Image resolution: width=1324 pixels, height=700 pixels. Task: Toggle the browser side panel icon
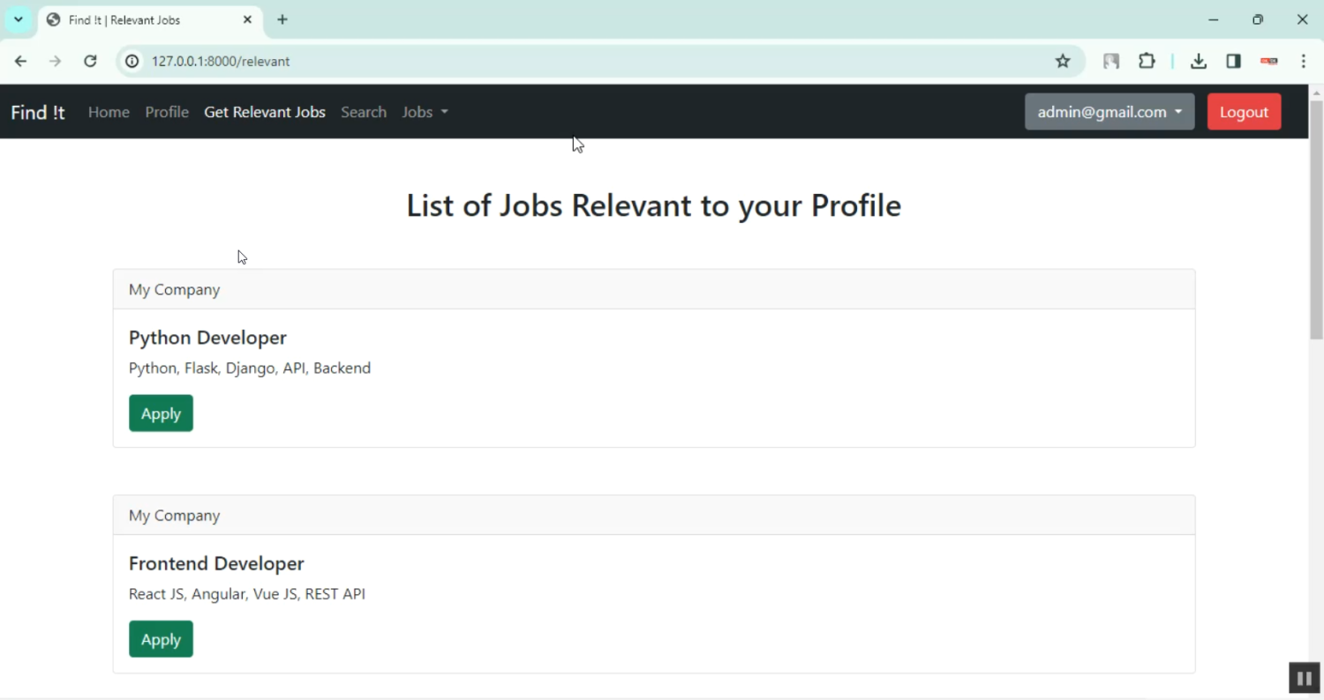[1233, 61]
